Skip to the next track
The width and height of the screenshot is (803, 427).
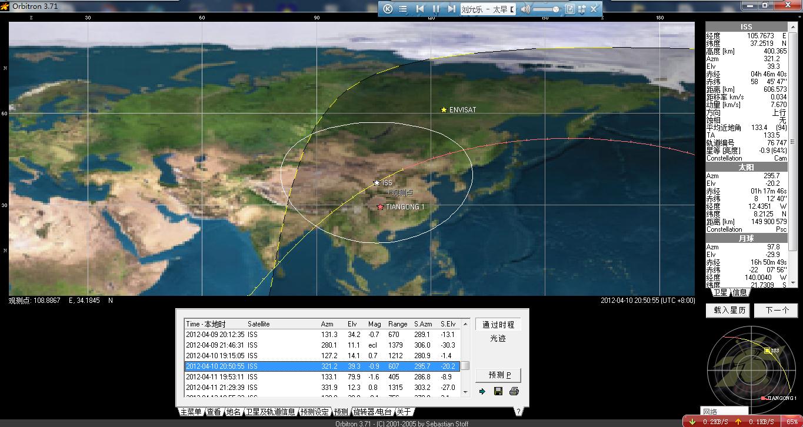coord(451,9)
